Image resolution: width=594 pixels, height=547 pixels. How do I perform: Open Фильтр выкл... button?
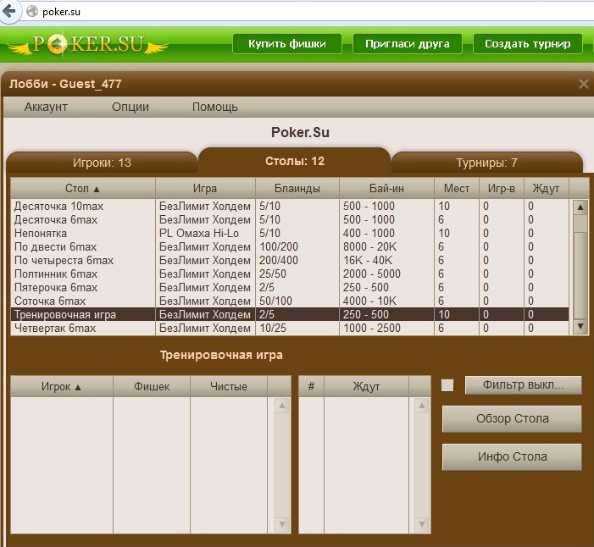tap(523, 385)
